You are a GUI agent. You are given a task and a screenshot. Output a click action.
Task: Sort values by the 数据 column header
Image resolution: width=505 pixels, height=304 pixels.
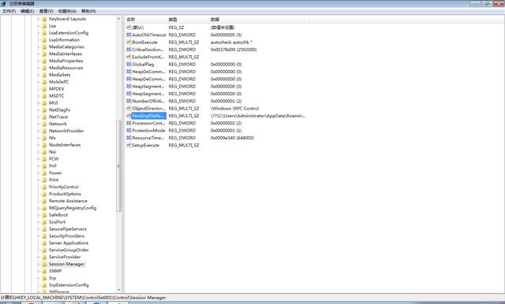pyautogui.click(x=260, y=20)
